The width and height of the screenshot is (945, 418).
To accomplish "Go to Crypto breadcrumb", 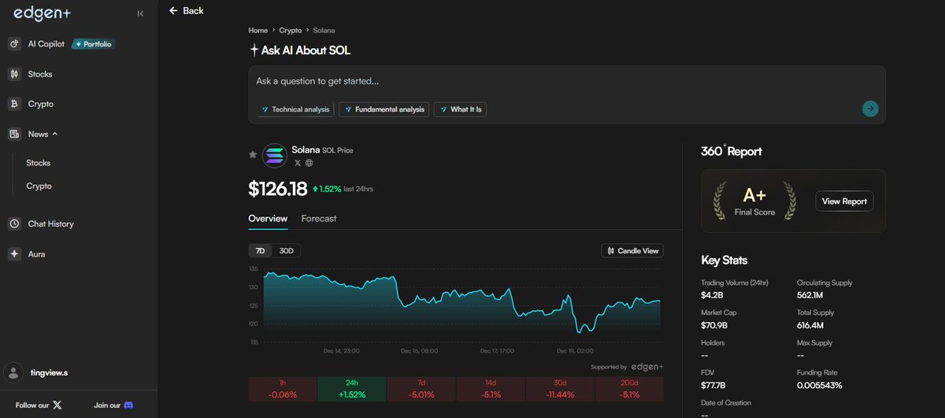I will click(x=291, y=30).
